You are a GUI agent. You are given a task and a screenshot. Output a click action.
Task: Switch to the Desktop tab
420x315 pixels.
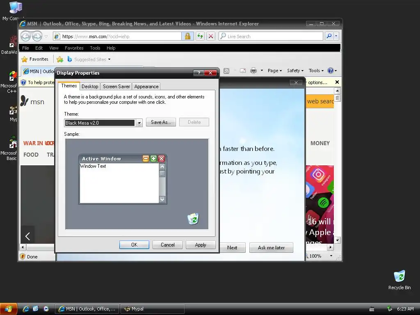pyautogui.click(x=90, y=87)
